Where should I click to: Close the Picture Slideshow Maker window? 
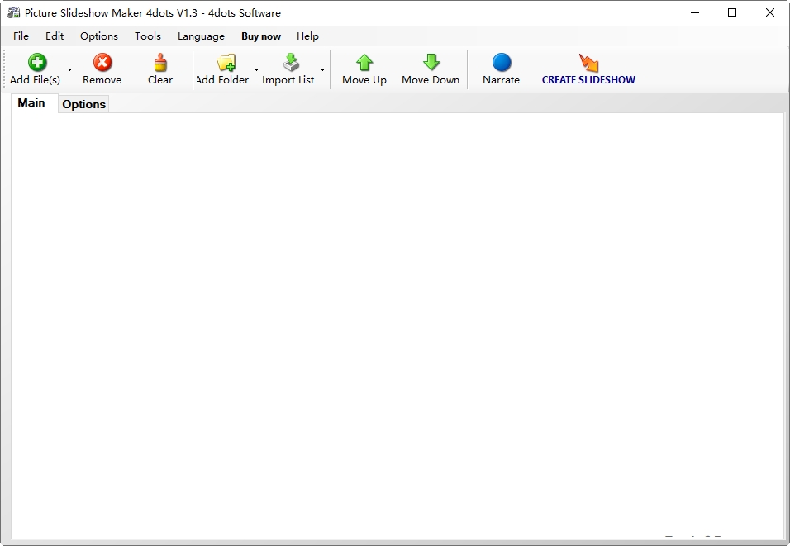point(770,12)
